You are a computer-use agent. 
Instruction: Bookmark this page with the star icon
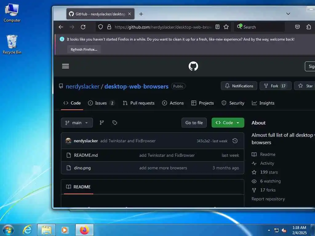click(226, 27)
